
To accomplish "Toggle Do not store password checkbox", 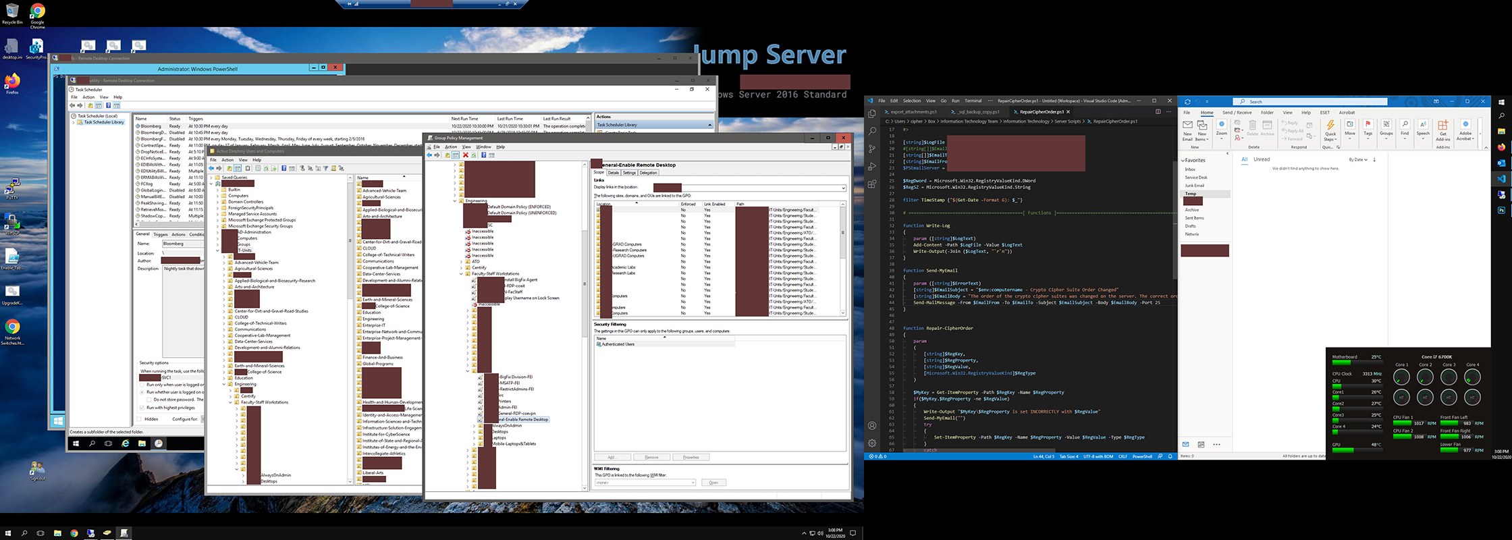I will (x=149, y=400).
